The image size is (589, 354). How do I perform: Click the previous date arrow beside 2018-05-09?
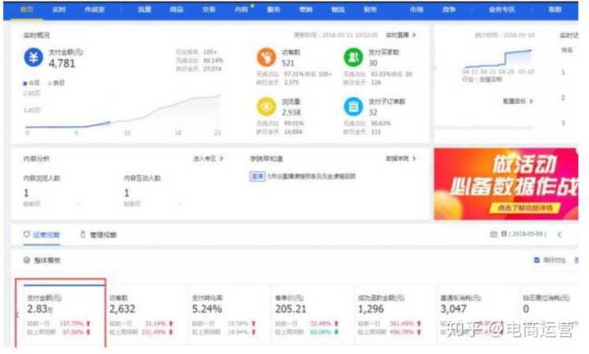(560, 235)
